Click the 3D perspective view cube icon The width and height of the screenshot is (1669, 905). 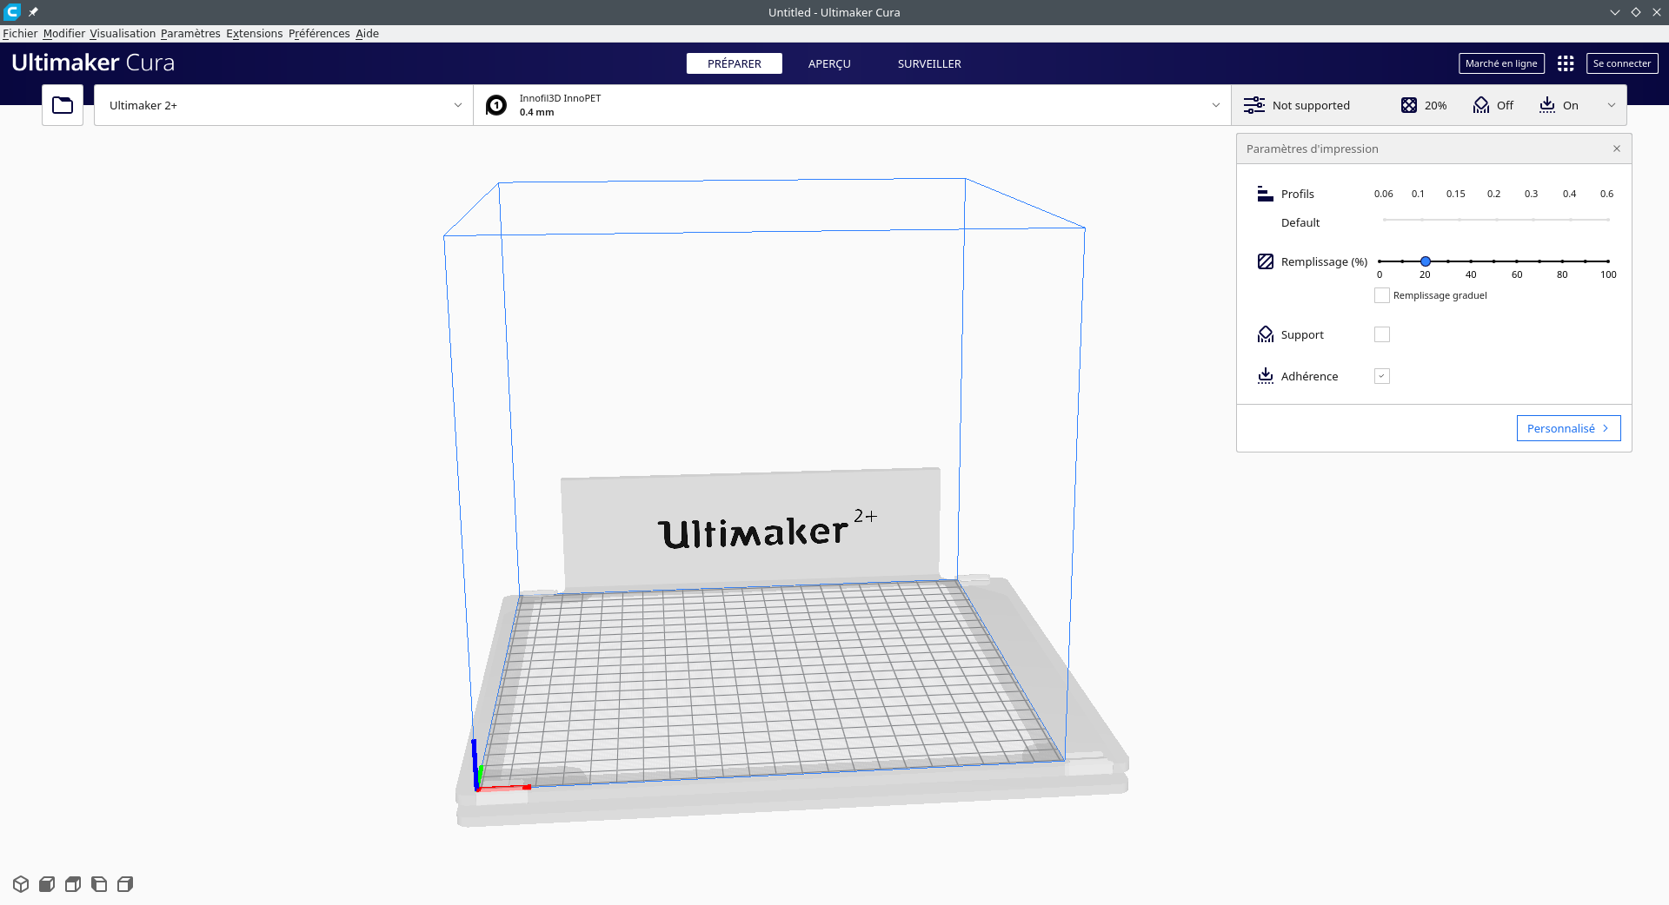tap(21, 884)
